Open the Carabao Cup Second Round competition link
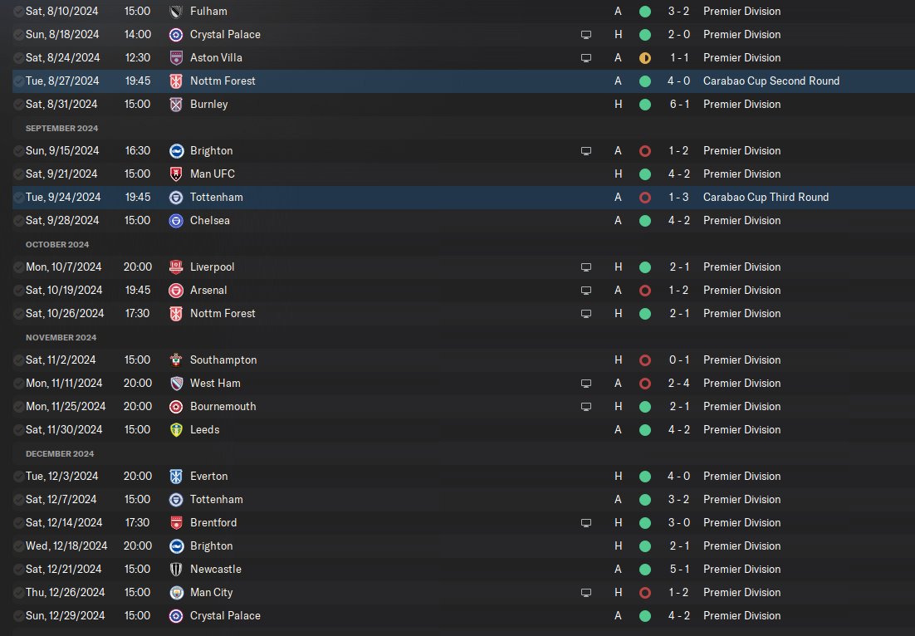 [771, 81]
